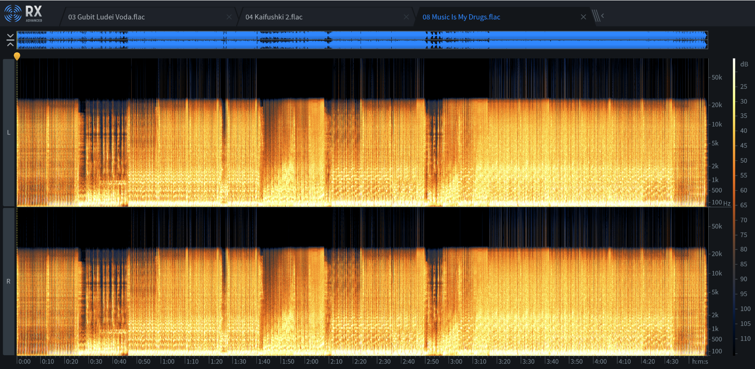Viewport: 755px width, 369px height.
Task: Collapse the waveform overview with arrows icon
Action: [10, 40]
